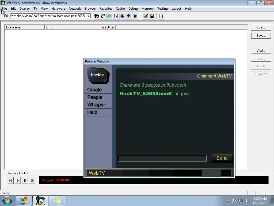The width and height of the screenshot is (274, 206).
Task: Click the network tray icon
Action: [x=241, y=201]
